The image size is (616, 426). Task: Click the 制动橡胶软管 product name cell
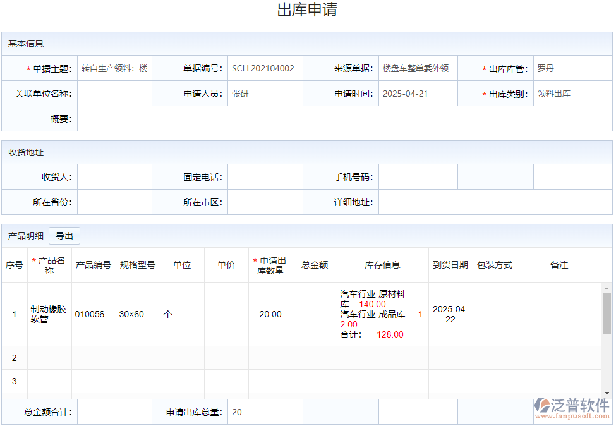pos(49,314)
